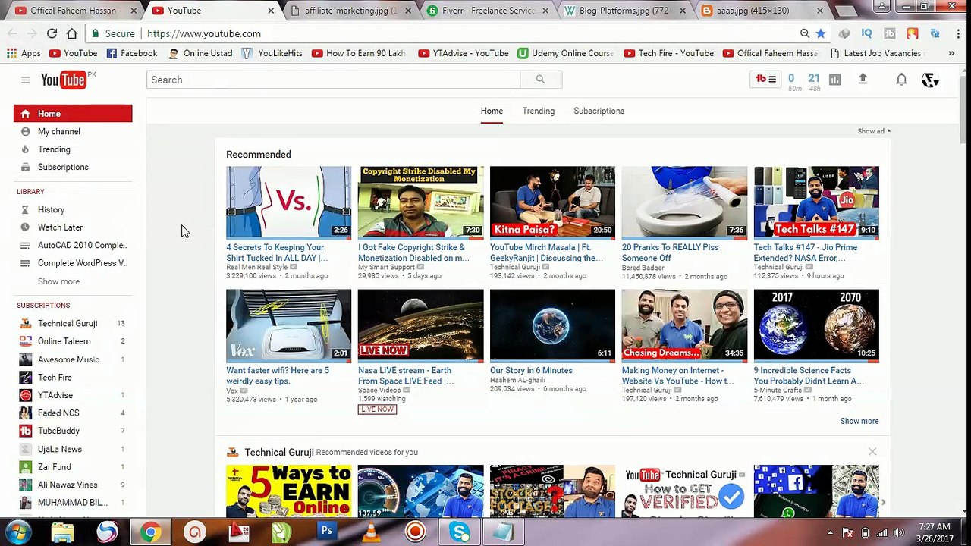Select the Trending tab
The height and width of the screenshot is (546, 971).
pos(538,111)
